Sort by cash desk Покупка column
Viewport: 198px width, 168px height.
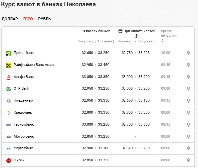[85, 41]
